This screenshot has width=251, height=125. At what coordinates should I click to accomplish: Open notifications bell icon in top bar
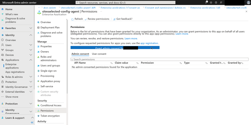tap(206, 2)
